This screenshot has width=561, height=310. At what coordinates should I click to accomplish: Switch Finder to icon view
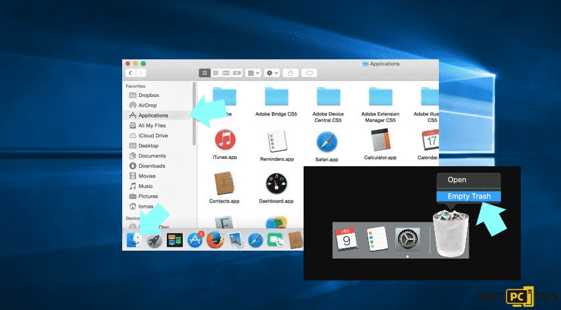[x=205, y=73]
